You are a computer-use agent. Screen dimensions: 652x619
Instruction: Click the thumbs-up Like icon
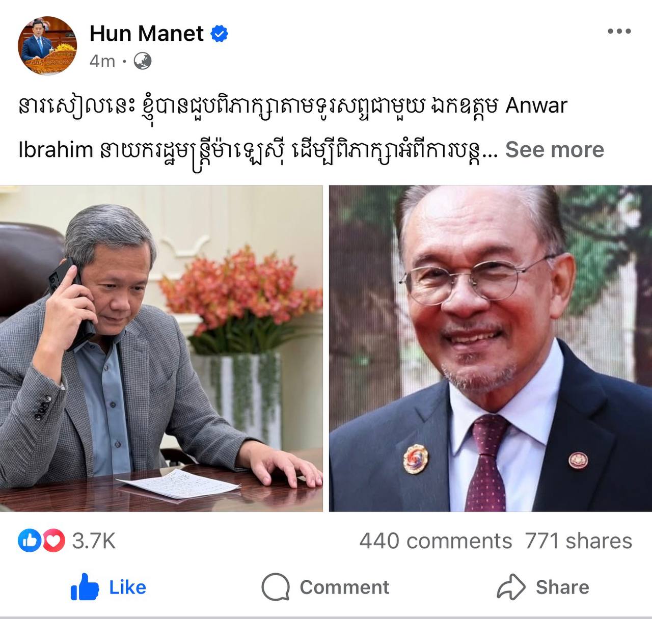pyautogui.click(x=84, y=587)
